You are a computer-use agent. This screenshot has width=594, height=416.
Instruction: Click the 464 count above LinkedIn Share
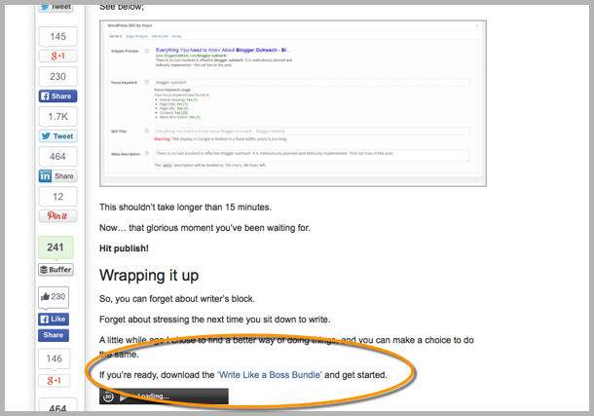click(x=58, y=157)
